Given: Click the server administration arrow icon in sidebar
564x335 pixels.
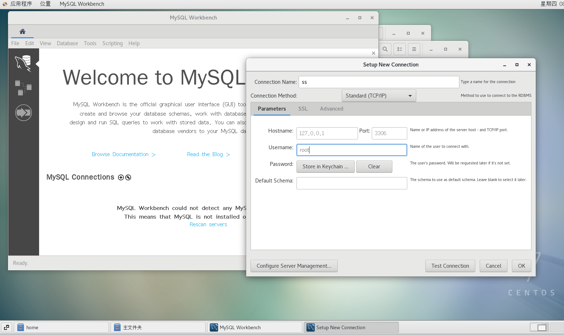Looking at the screenshot, I should click(23, 113).
